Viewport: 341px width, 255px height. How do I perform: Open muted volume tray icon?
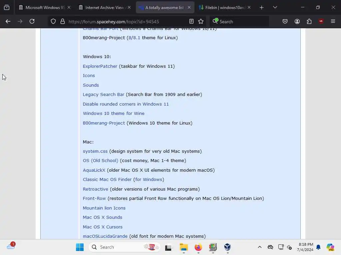289,247
